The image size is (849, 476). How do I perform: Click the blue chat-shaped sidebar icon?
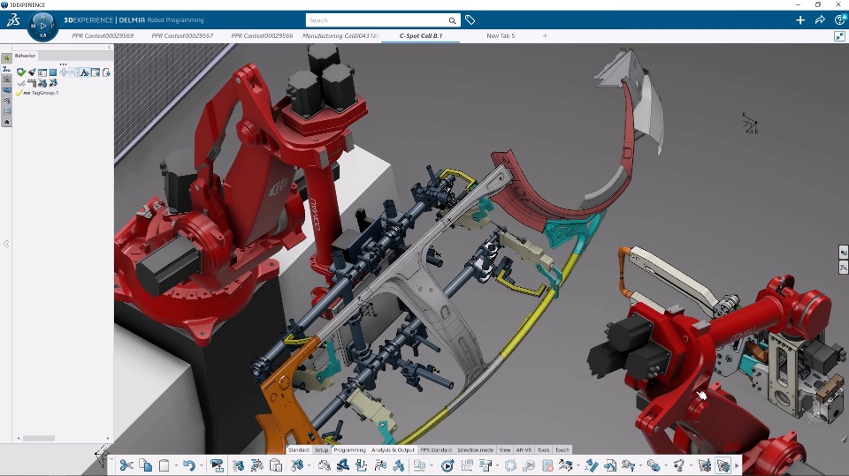coord(6,90)
